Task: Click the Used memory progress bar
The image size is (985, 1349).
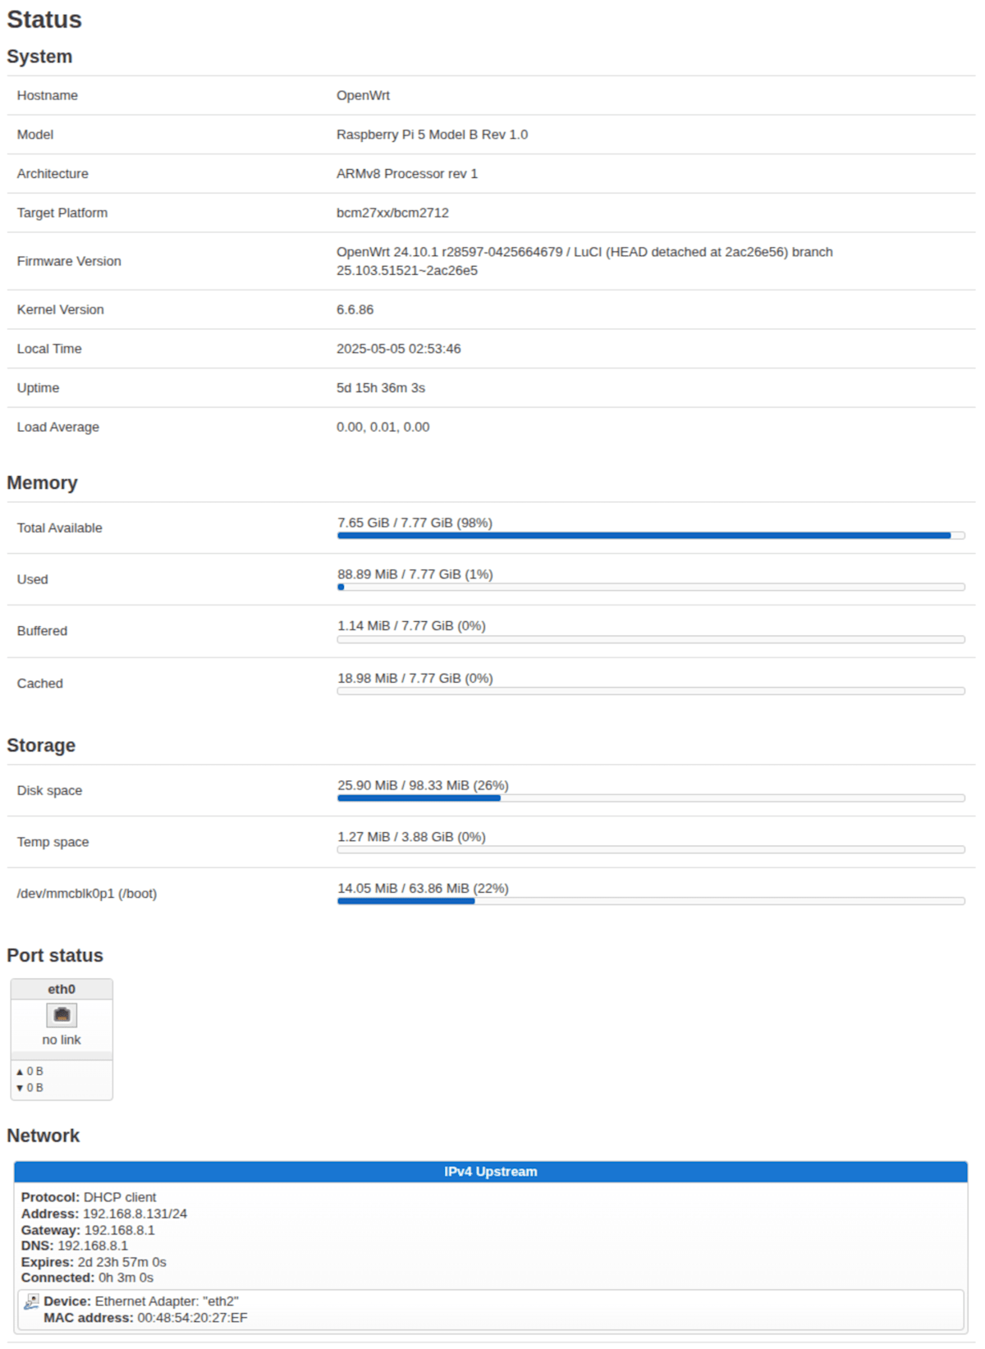Action: pyautogui.click(x=651, y=588)
